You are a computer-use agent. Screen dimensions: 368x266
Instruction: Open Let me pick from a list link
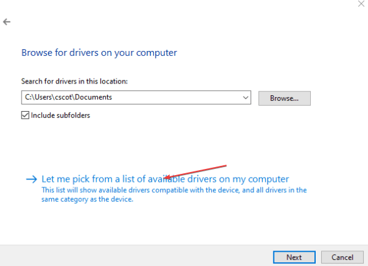165,179
